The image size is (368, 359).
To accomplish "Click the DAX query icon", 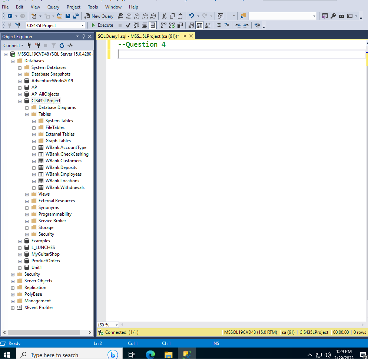I will [x=153, y=16].
